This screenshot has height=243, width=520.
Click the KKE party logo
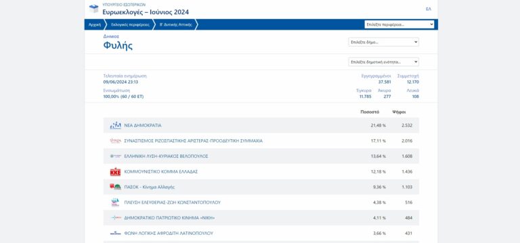[x=115, y=172]
